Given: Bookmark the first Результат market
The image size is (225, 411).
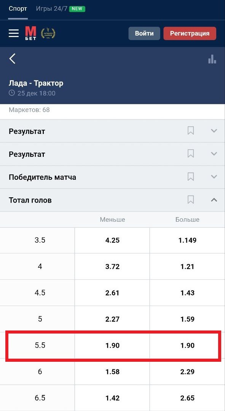Looking at the screenshot, I should [x=191, y=131].
